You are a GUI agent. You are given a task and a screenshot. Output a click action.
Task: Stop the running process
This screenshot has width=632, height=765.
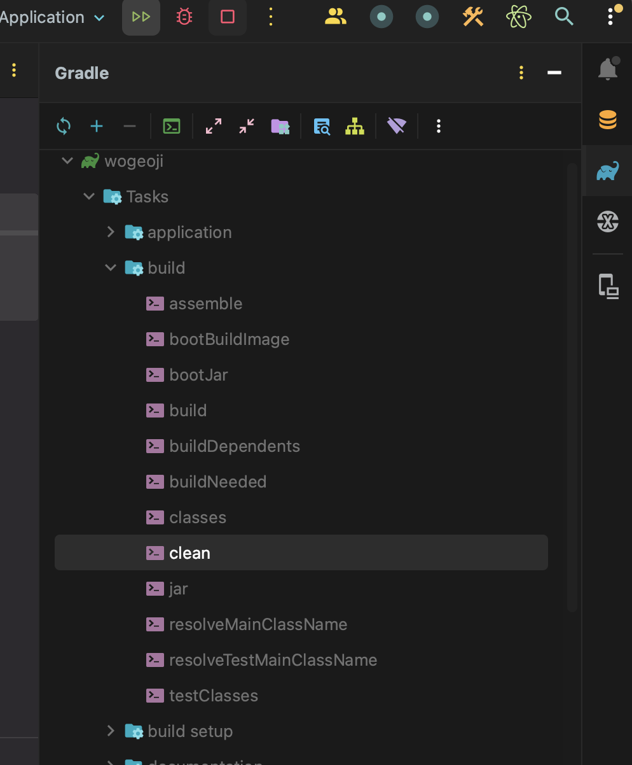[x=228, y=17]
